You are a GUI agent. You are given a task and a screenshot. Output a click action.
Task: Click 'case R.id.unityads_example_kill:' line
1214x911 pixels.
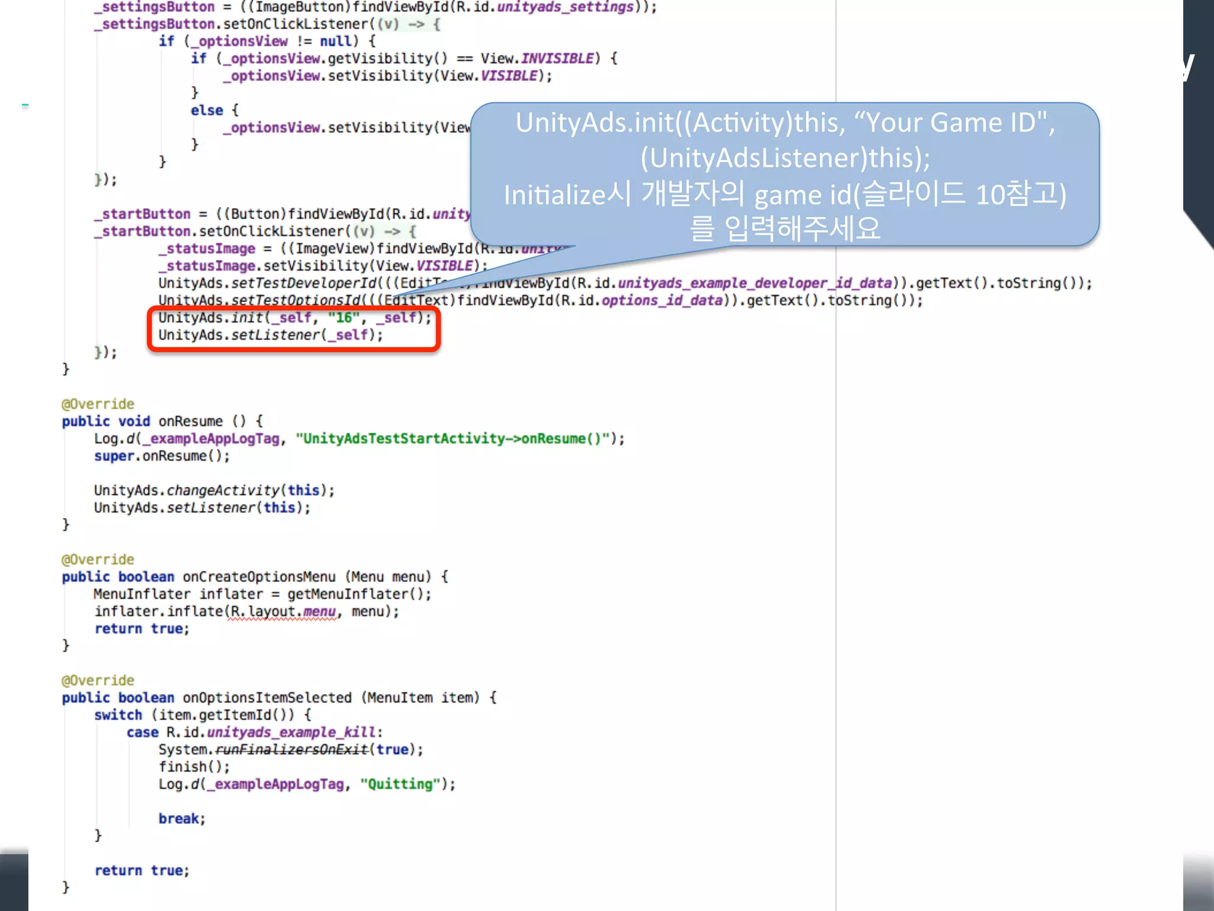coord(255,732)
